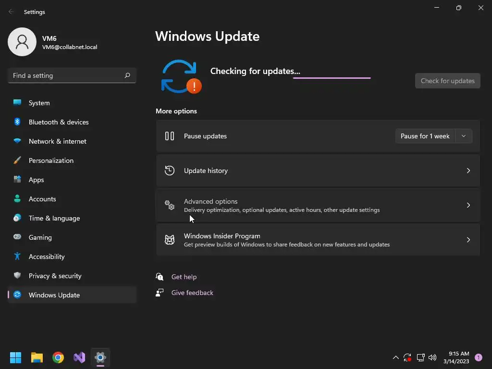Click the Gaming controller icon
Viewport: 492px width, 369px height.
[17, 237]
